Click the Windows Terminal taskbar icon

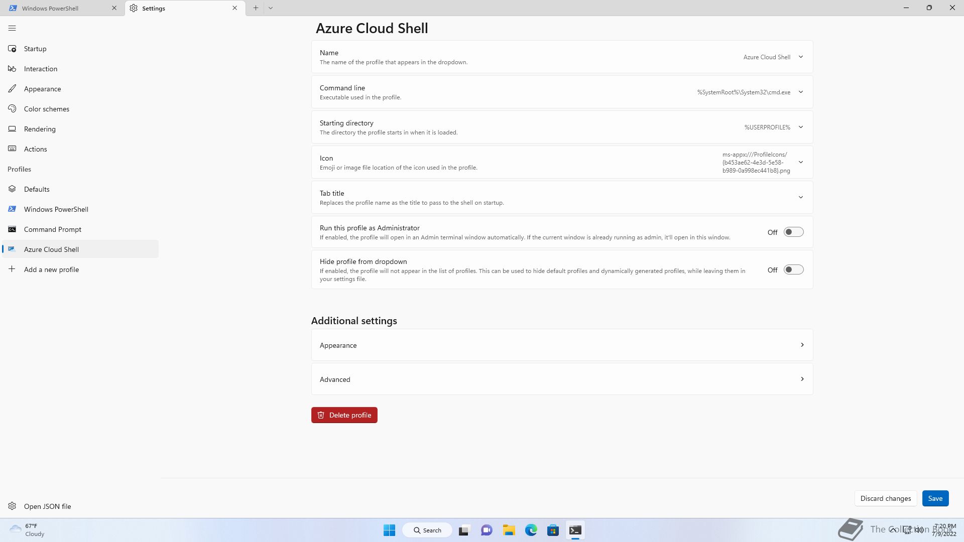tap(575, 530)
